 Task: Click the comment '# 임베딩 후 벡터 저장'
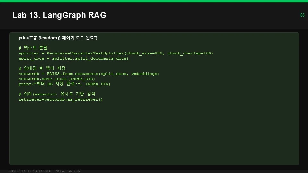(42, 68)
